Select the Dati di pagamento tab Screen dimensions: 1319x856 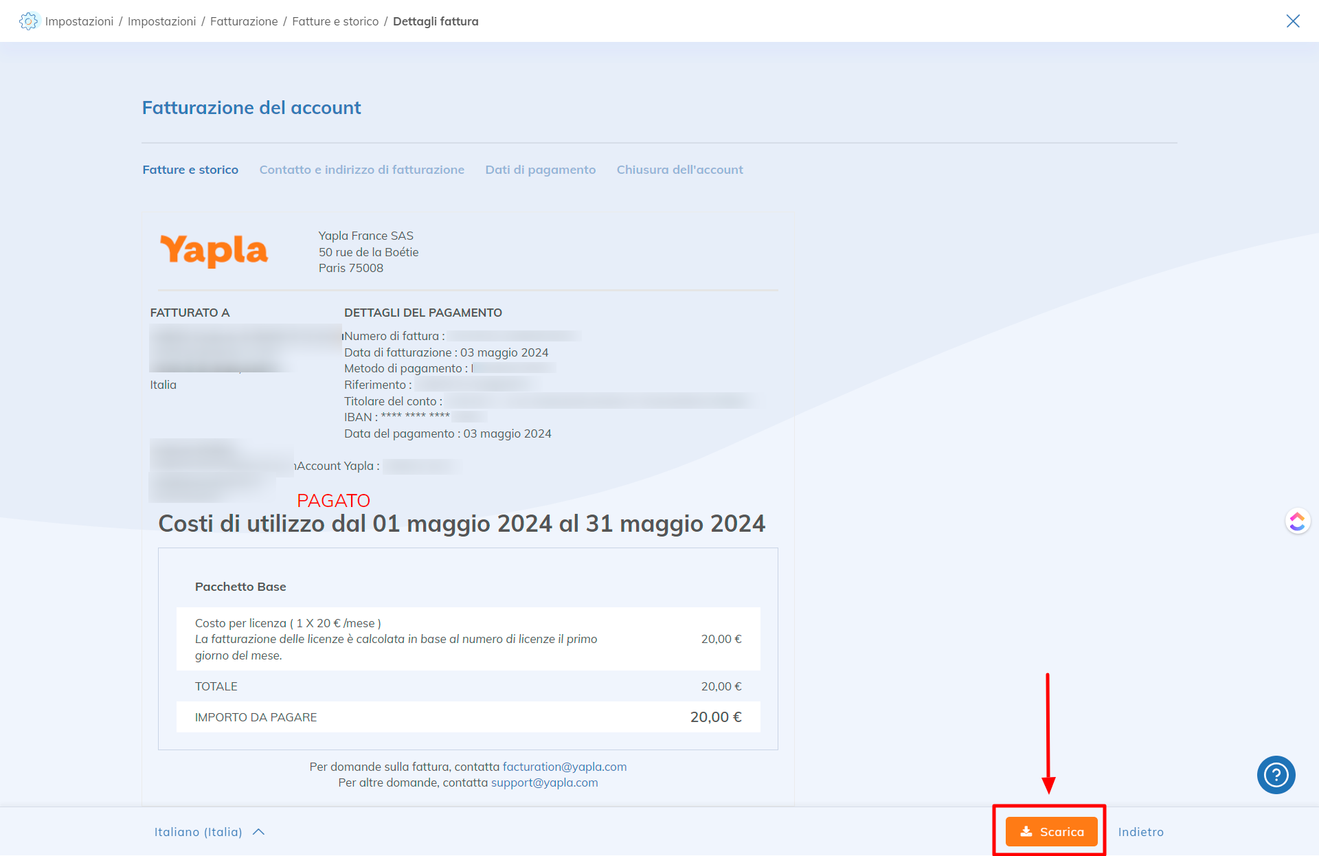[x=540, y=170]
